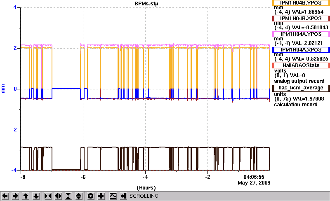Select the IPM1H04A.XPOS legend entry
This screenshot has width=330, height=201.
pos(301,50)
